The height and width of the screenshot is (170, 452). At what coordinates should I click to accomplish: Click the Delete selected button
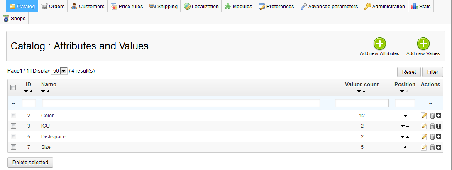click(x=30, y=162)
